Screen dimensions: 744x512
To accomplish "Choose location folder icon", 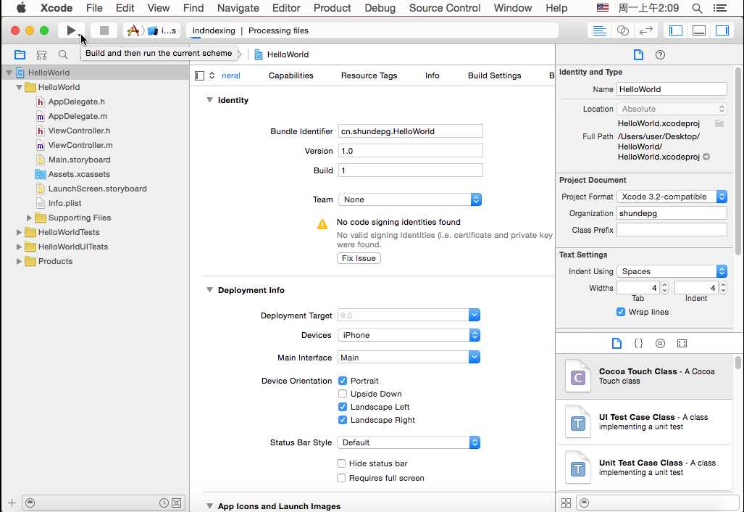I will click(720, 123).
